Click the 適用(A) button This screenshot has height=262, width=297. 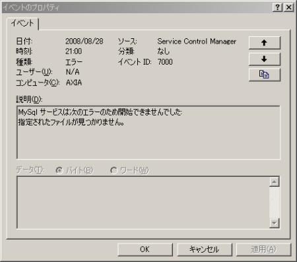[x=263, y=249]
